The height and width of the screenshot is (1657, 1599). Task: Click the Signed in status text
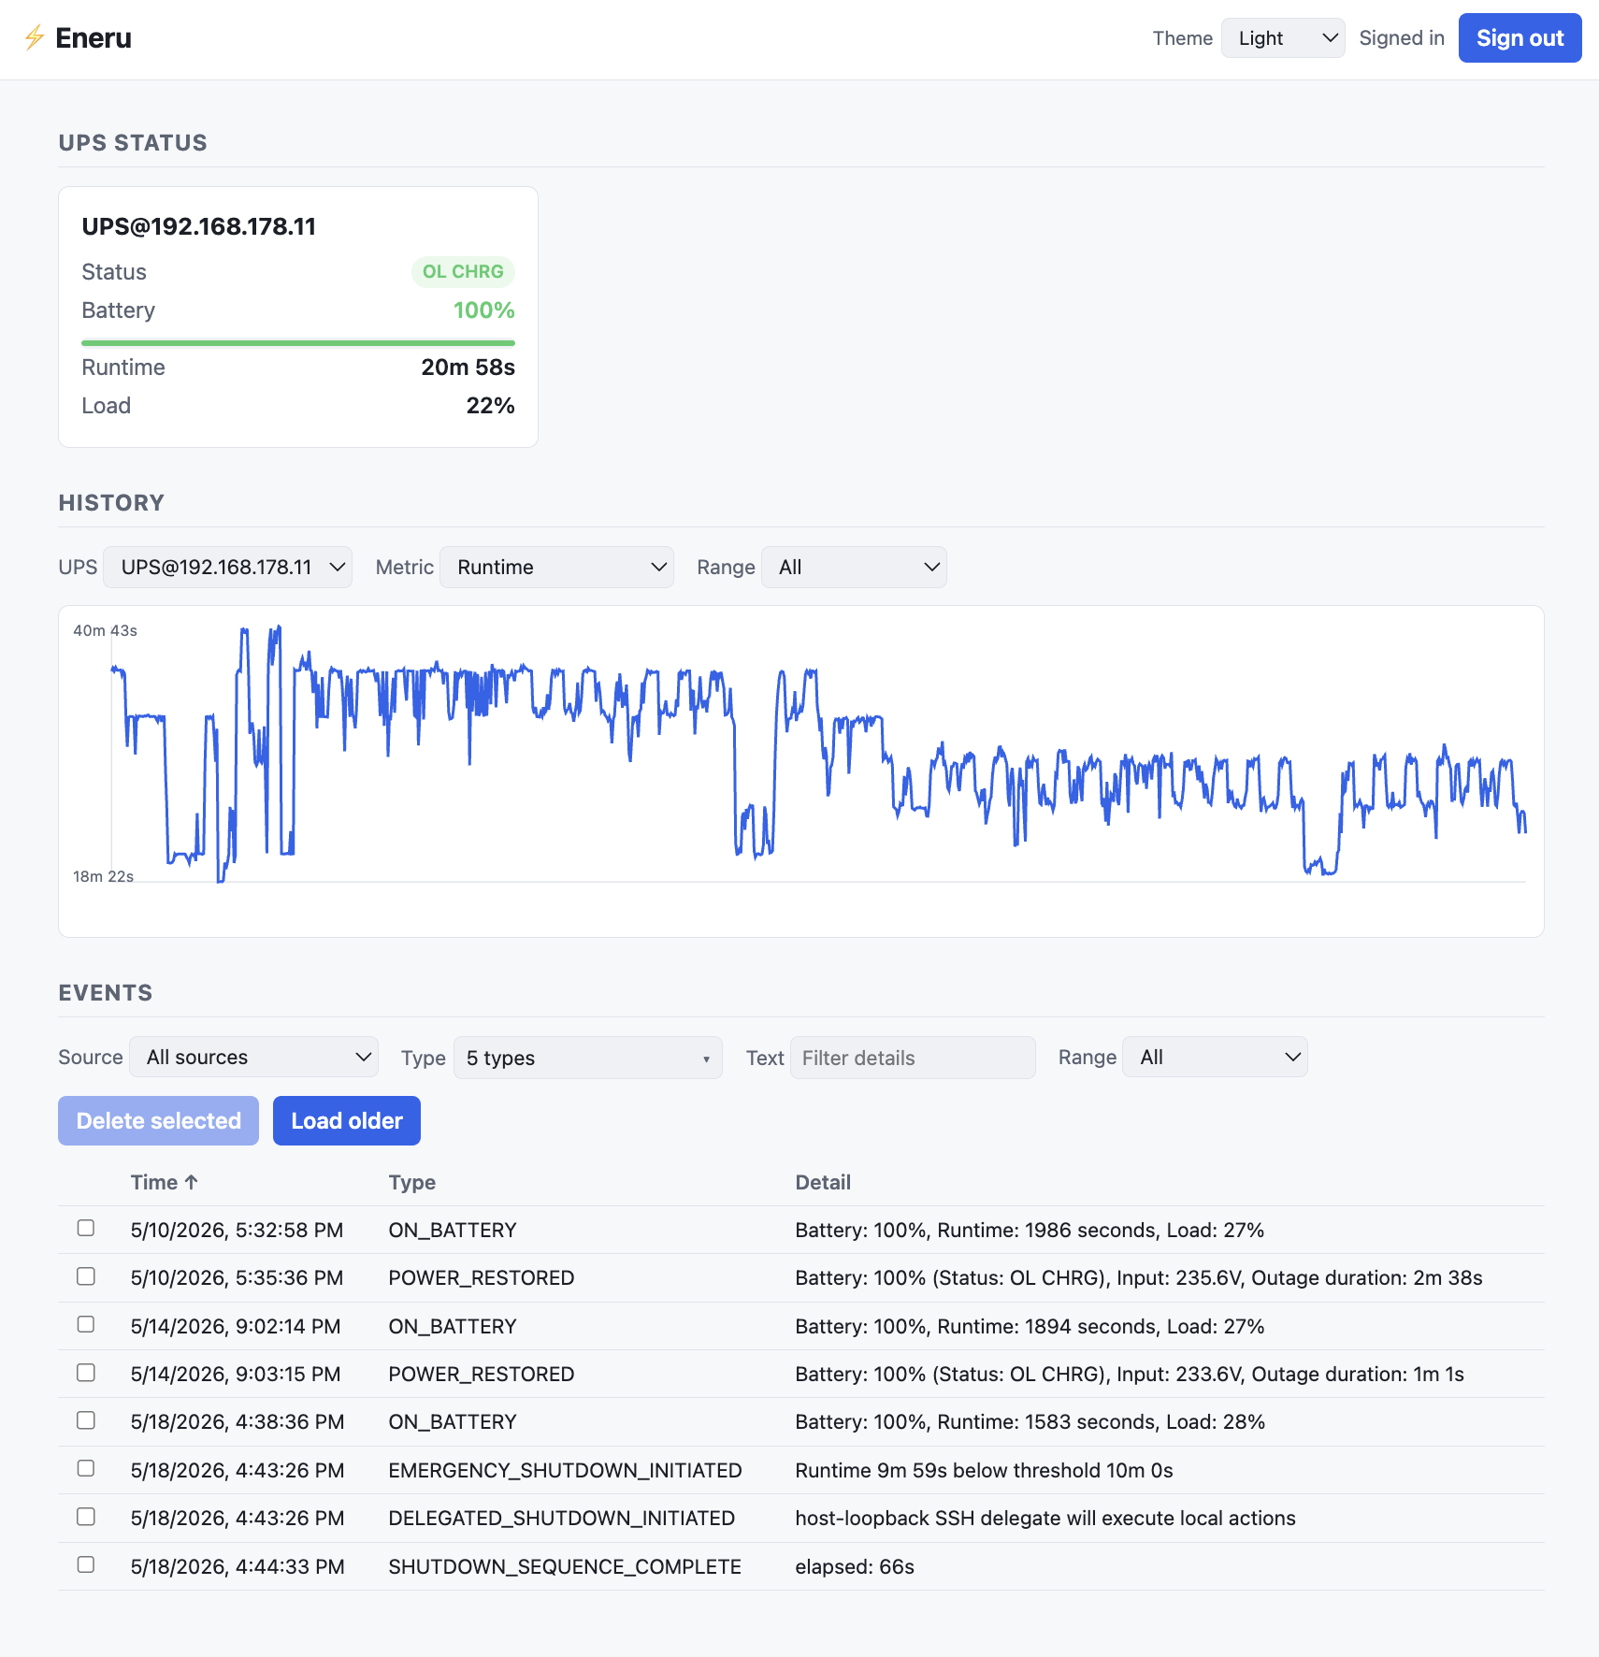pyautogui.click(x=1402, y=38)
